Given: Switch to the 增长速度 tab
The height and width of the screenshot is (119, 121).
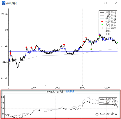Looking at the screenshot, I should tap(50, 92).
